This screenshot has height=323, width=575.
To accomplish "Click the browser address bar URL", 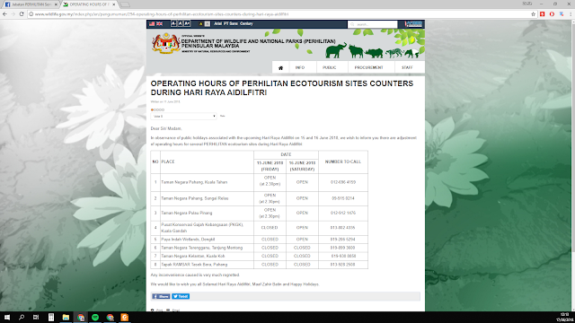I will tap(162, 14).
